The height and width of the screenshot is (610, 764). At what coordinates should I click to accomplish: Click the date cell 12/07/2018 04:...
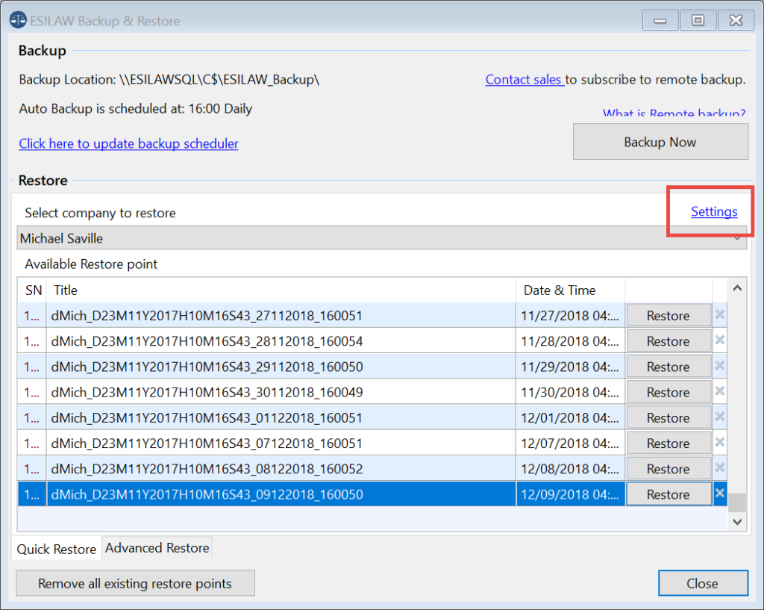pyautogui.click(x=570, y=444)
